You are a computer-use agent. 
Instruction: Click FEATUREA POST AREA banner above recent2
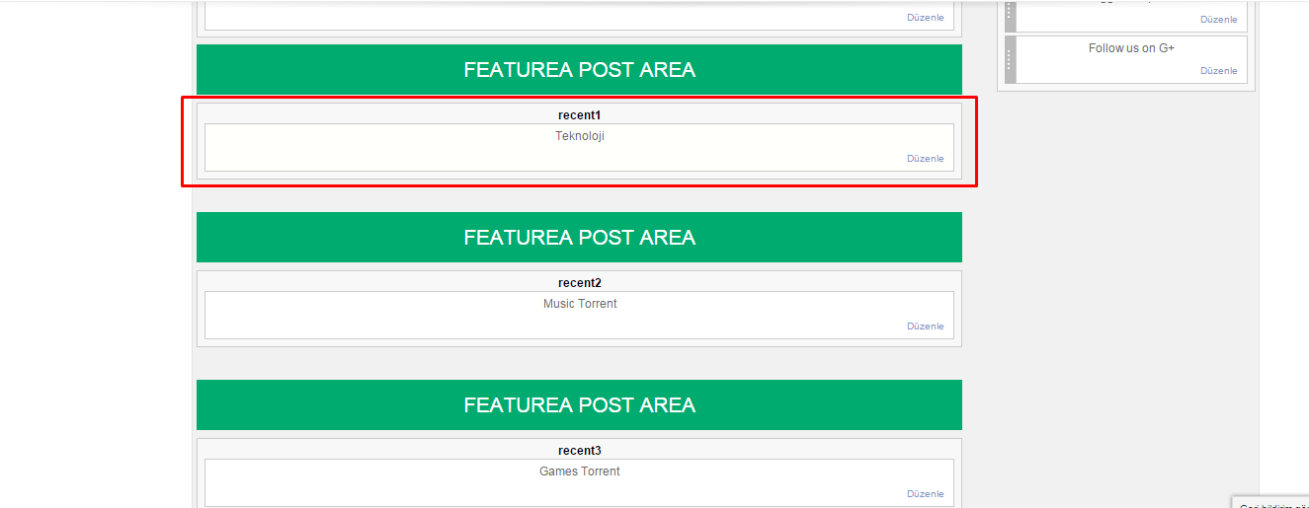point(579,238)
